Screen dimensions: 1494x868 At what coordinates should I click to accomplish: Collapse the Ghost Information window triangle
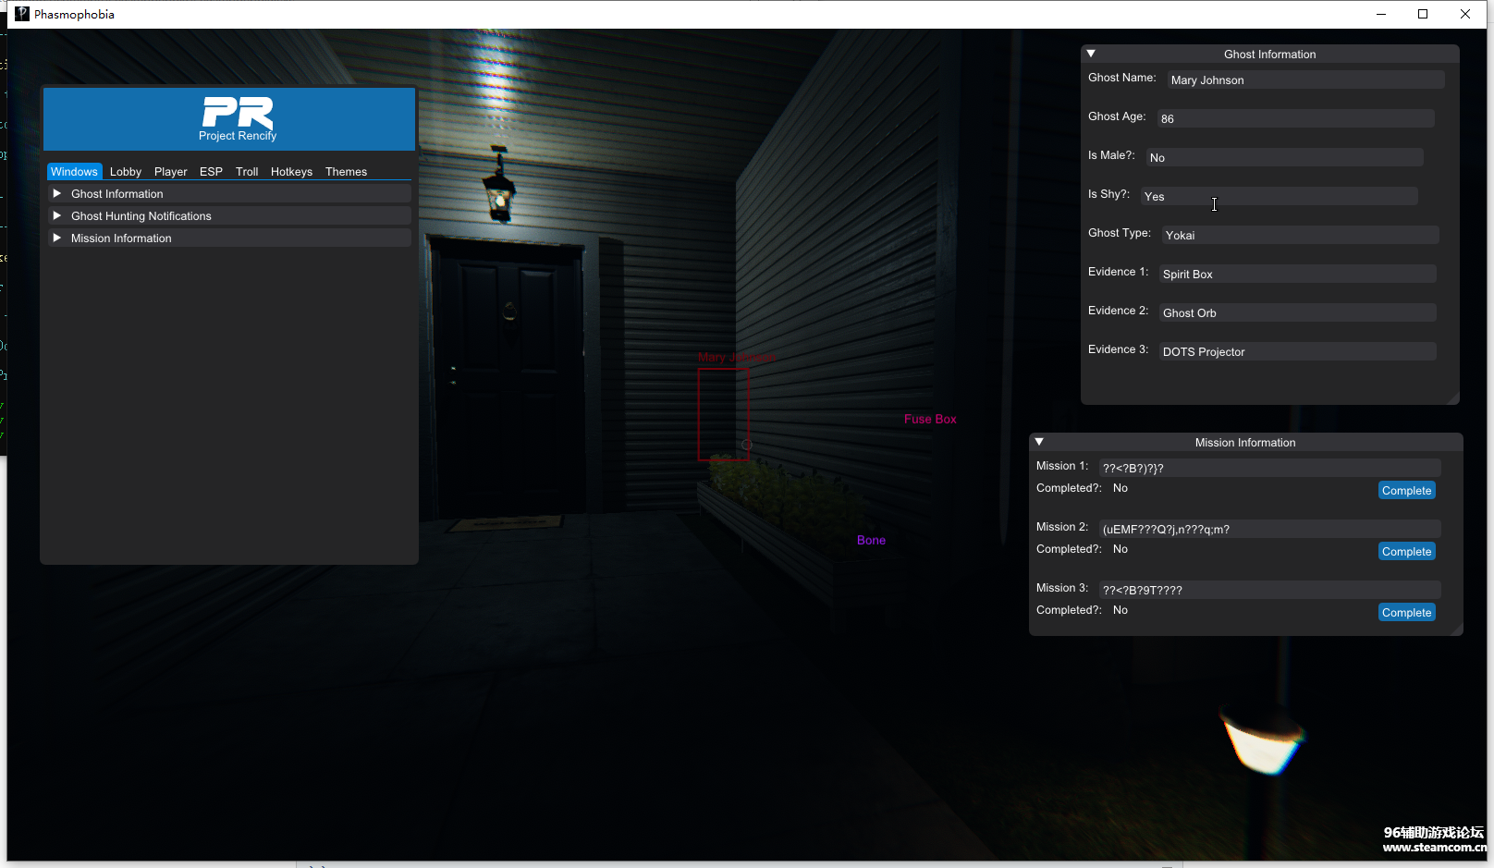(x=1091, y=54)
